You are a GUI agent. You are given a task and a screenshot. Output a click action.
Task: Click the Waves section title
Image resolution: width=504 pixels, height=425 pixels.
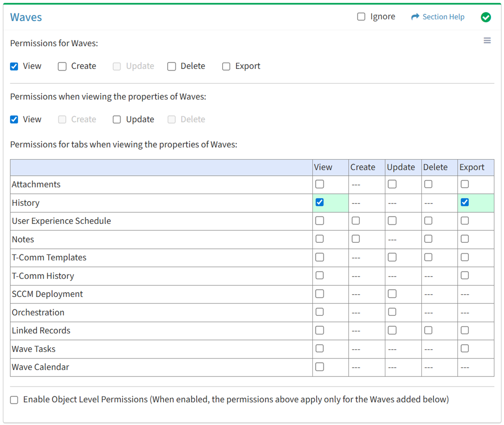(x=26, y=17)
